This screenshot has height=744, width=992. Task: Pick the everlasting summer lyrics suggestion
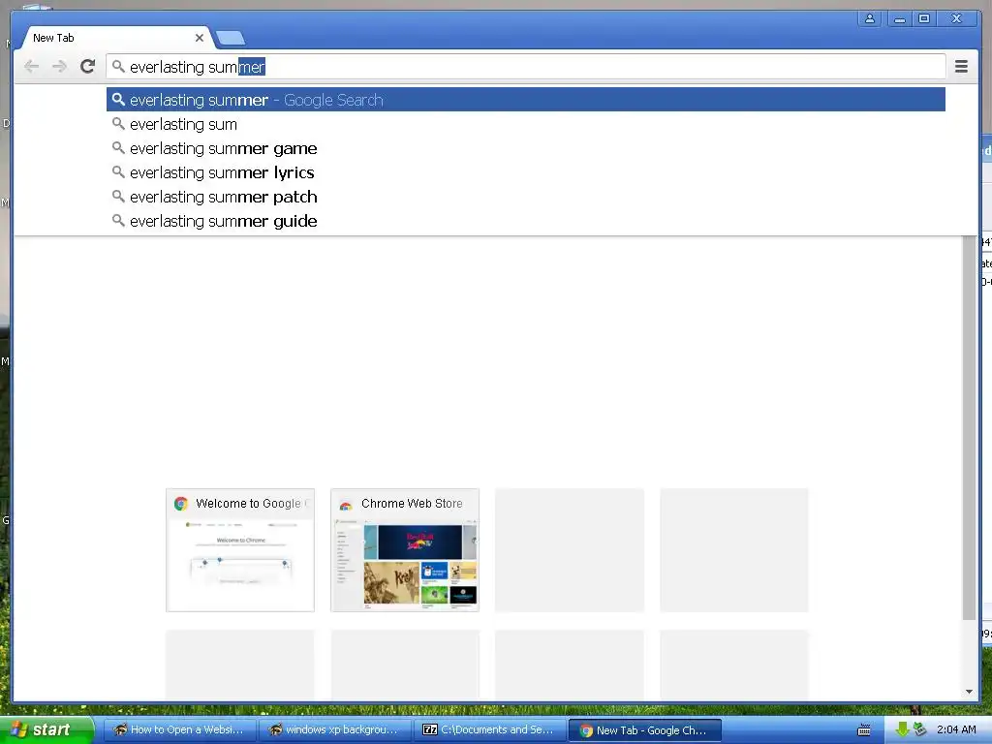[x=526, y=172]
